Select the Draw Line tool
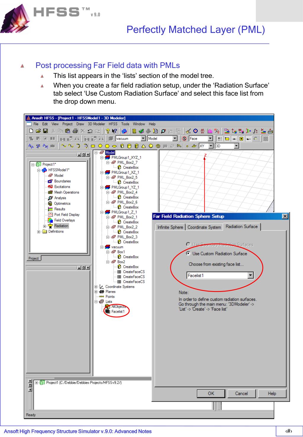Viewport: 303px width, 437px height. [x=63, y=146]
